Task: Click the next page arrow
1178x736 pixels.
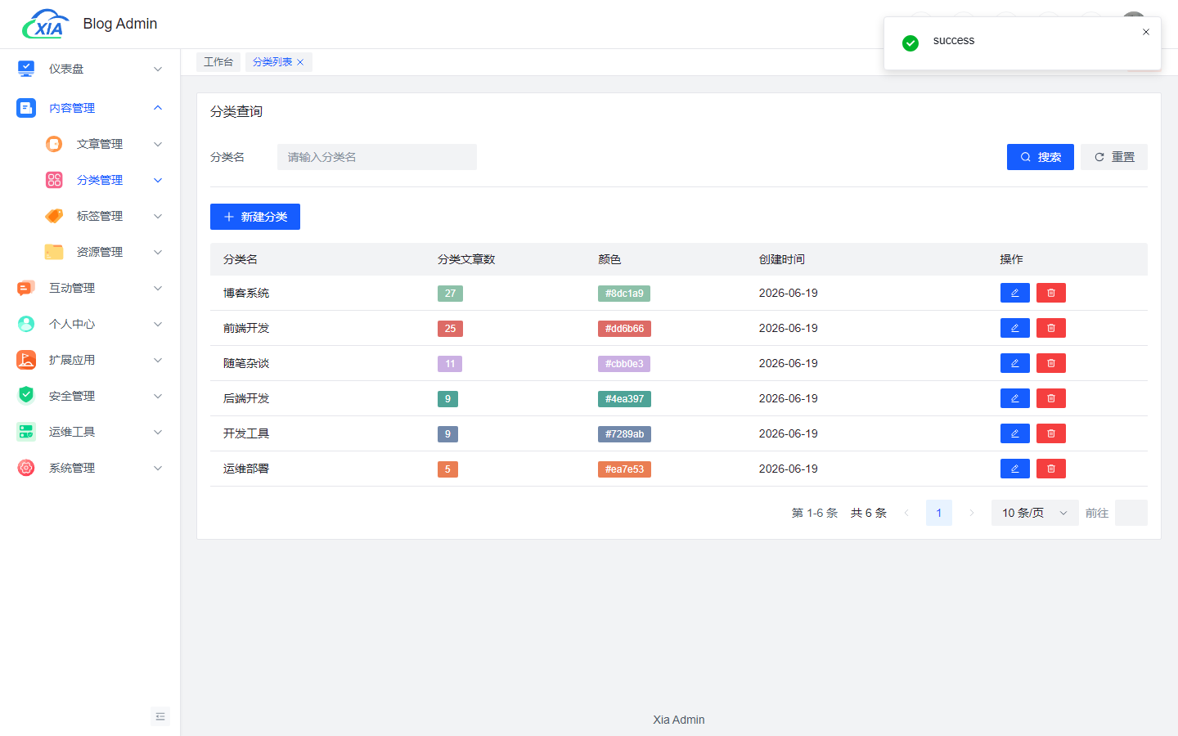Action: tap(972, 513)
